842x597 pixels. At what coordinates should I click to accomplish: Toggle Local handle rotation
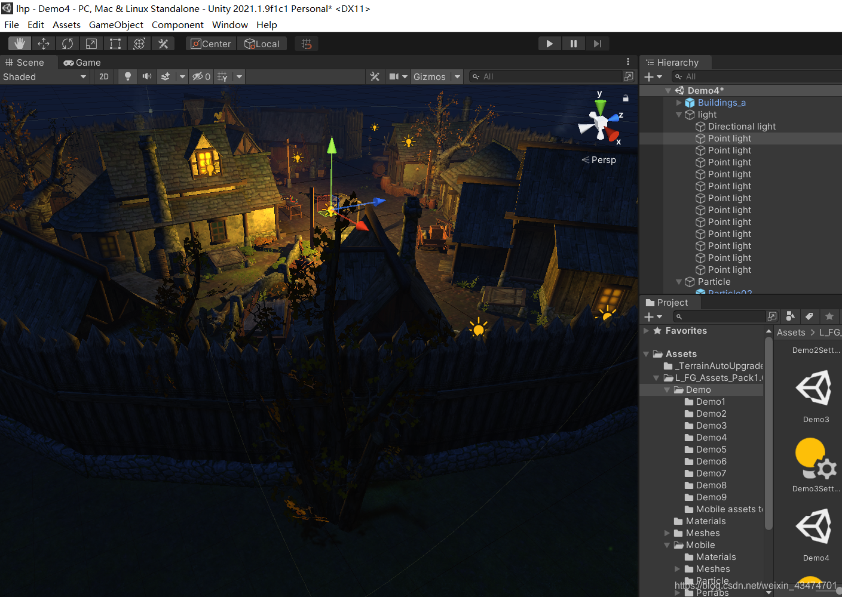point(262,44)
